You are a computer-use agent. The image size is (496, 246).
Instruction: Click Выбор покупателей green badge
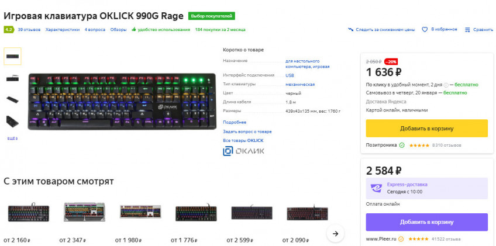(x=212, y=16)
